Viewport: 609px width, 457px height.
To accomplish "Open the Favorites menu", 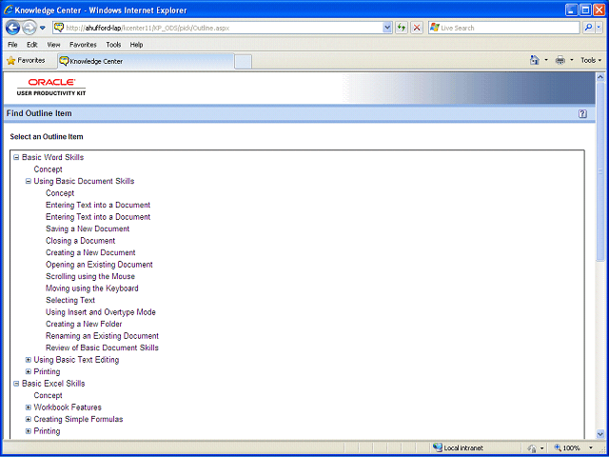I will tap(83, 45).
